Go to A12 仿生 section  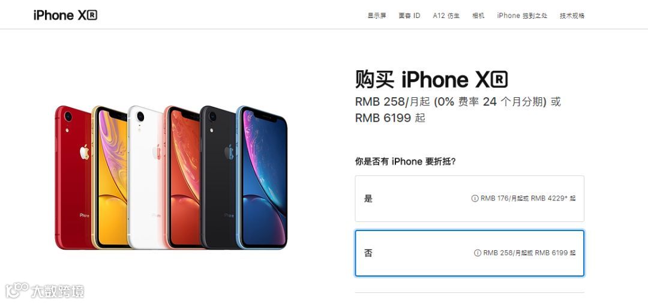pos(446,16)
